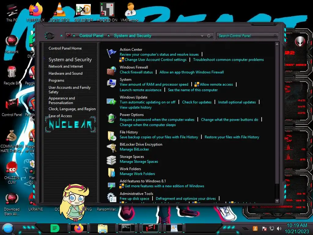Open the Work Folders icon
Screen dimensions: 313x235
tap(111, 172)
